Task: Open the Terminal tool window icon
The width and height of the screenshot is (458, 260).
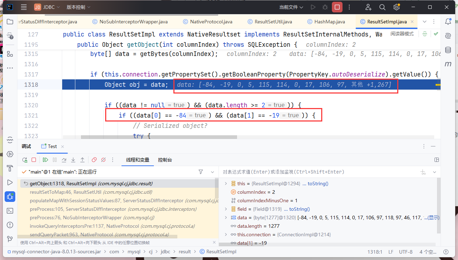Action: point(10,211)
